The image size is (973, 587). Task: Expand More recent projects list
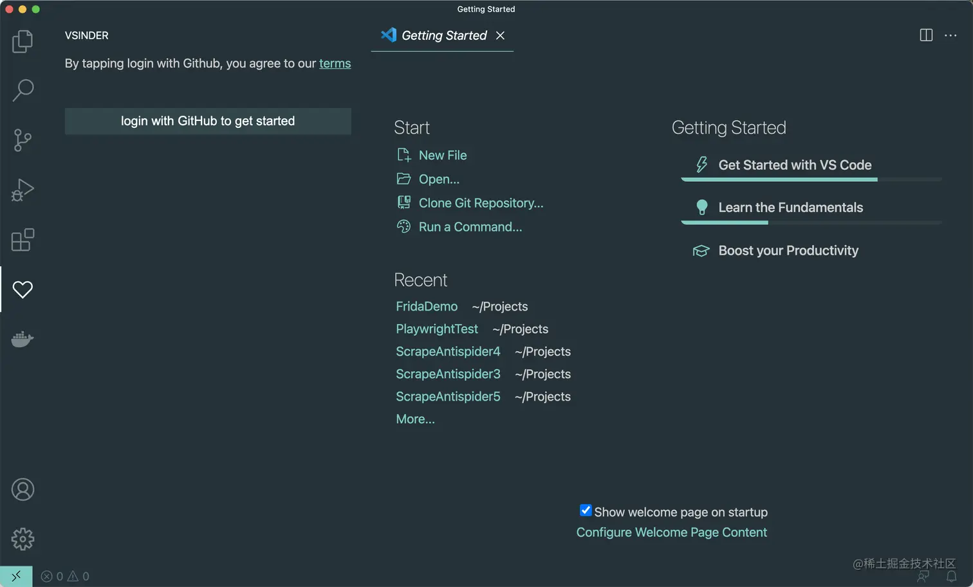tap(415, 419)
